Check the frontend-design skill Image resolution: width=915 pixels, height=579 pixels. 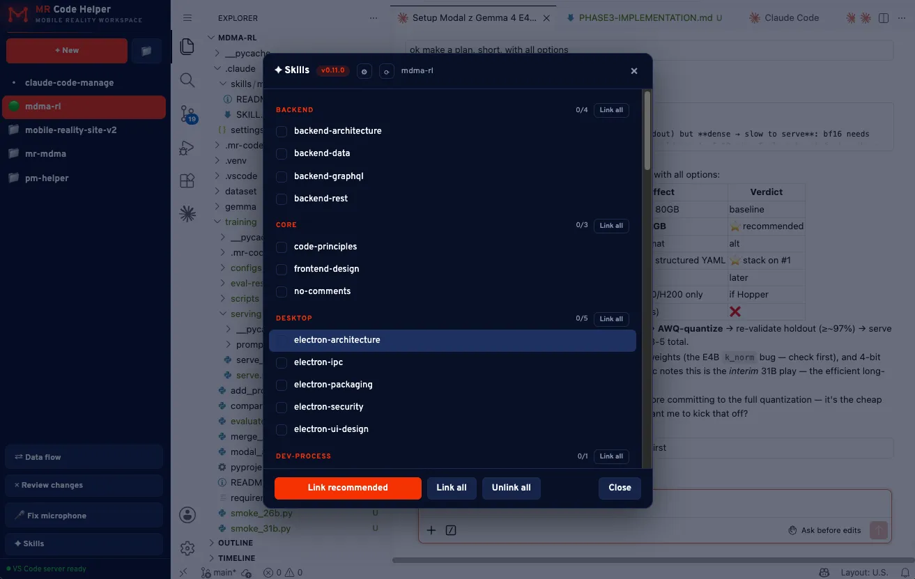(x=282, y=270)
